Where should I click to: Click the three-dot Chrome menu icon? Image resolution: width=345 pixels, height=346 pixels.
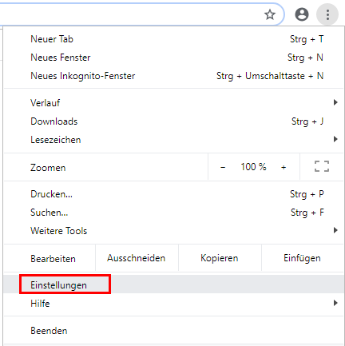point(327,14)
